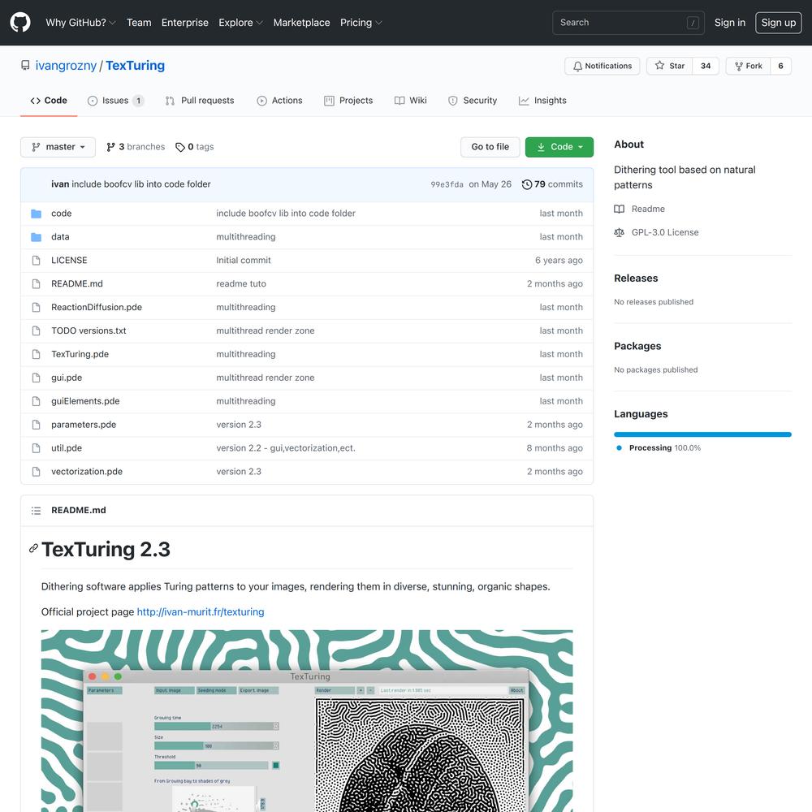Image resolution: width=812 pixels, height=812 pixels.
Task: Click the license scale icon
Action: coord(619,232)
